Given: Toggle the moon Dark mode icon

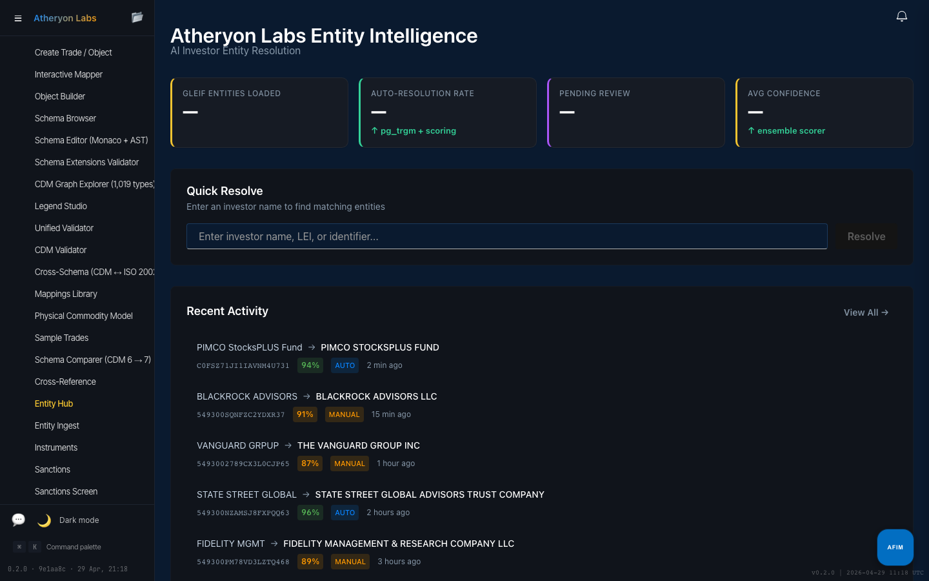Looking at the screenshot, I should pos(44,520).
